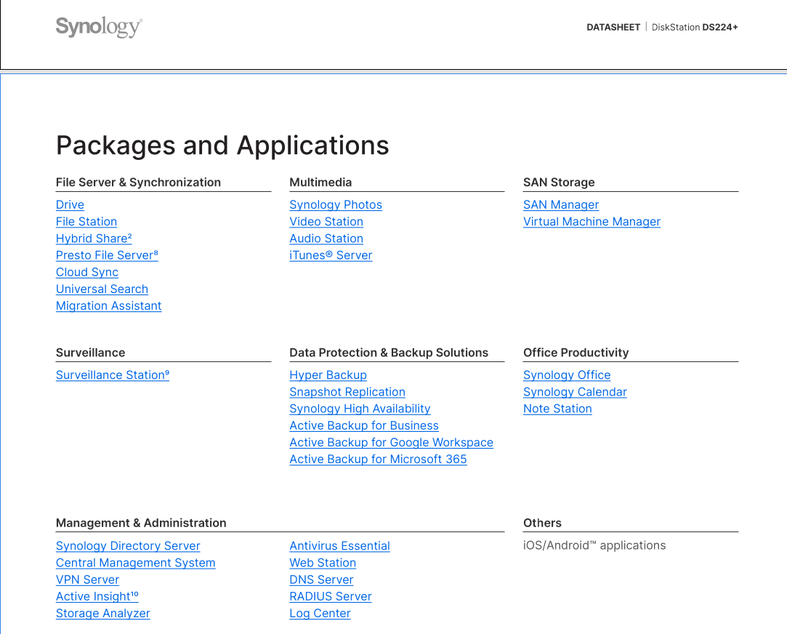Open the Synology Directory Server link
787x634 pixels.
coord(128,545)
